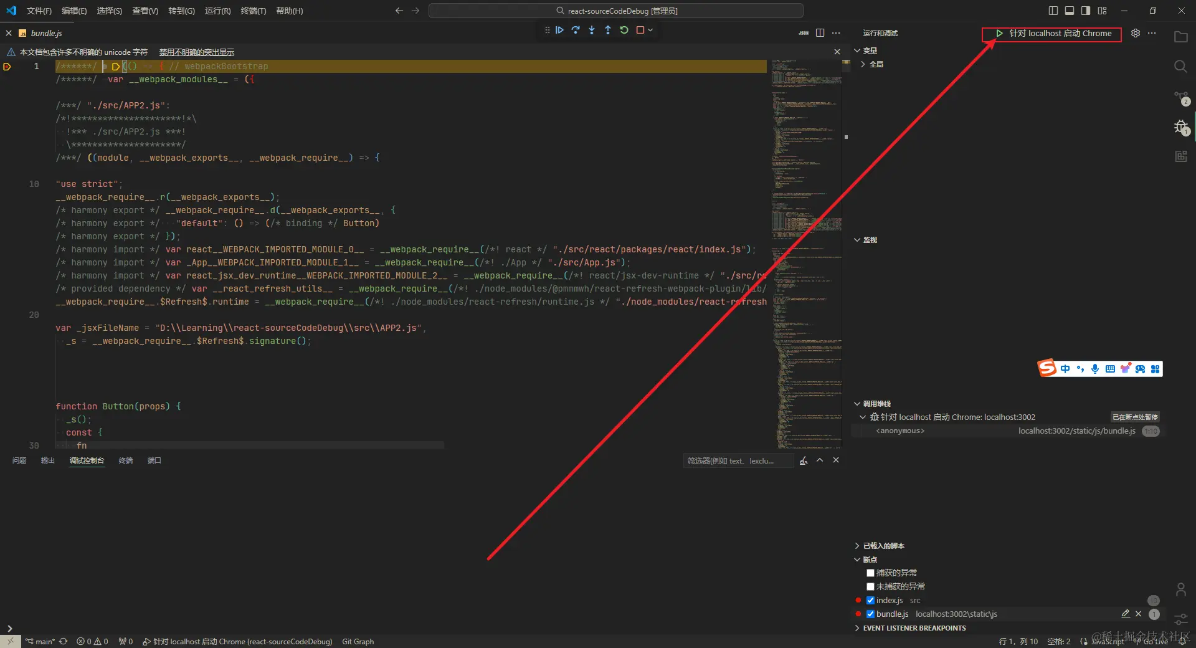
Task: Open the Explorer view in activity bar
Action: [1180, 37]
